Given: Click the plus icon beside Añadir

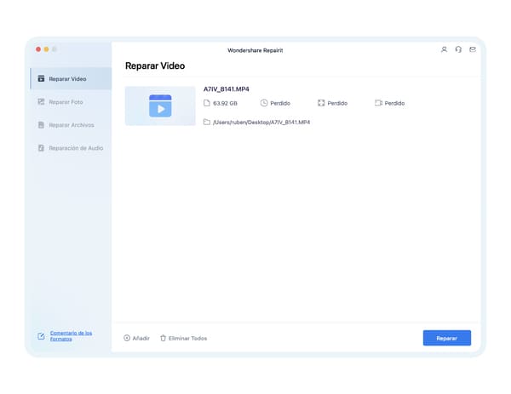Looking at the screenshot, I should 127,338.
